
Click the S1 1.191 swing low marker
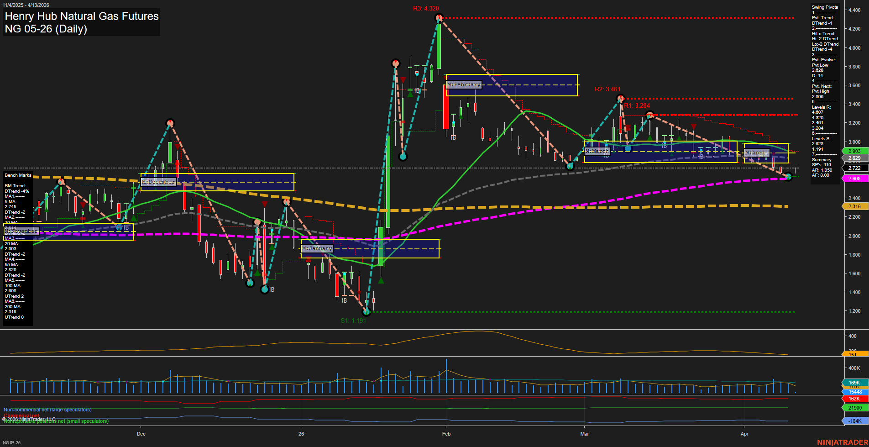366,312
